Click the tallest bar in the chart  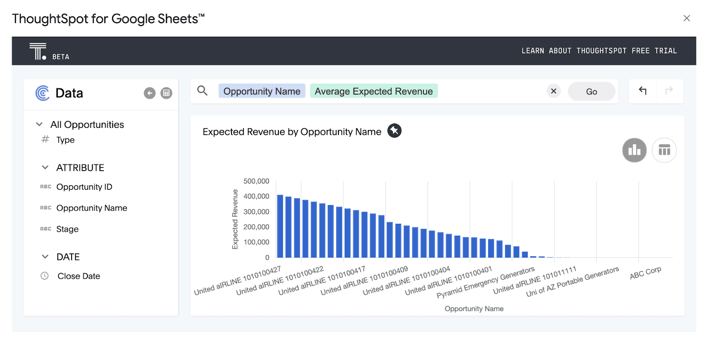pos(280,226)
